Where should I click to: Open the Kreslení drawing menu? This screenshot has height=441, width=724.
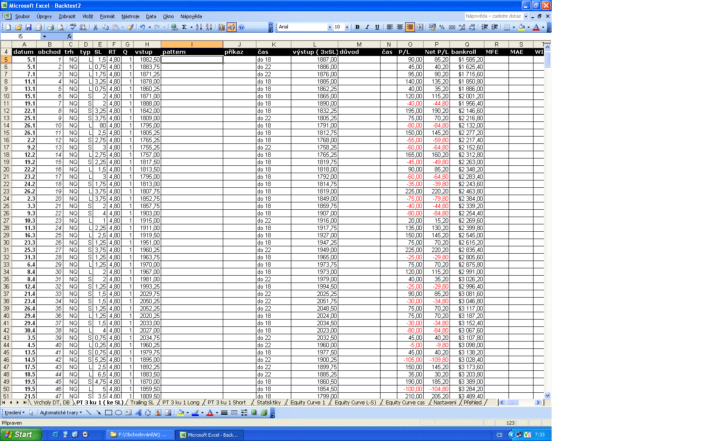(x=15, y=413)
